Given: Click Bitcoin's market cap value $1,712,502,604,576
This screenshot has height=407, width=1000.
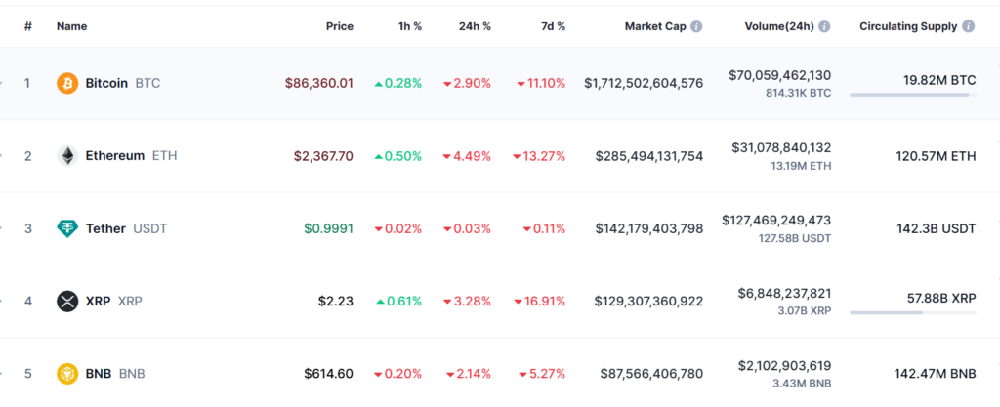Looking at the screenshot, I should [644, 83].
